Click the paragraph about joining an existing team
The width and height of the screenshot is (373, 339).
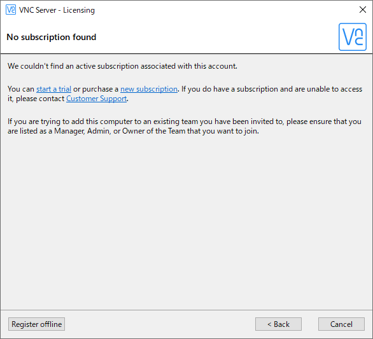point(185,126)
